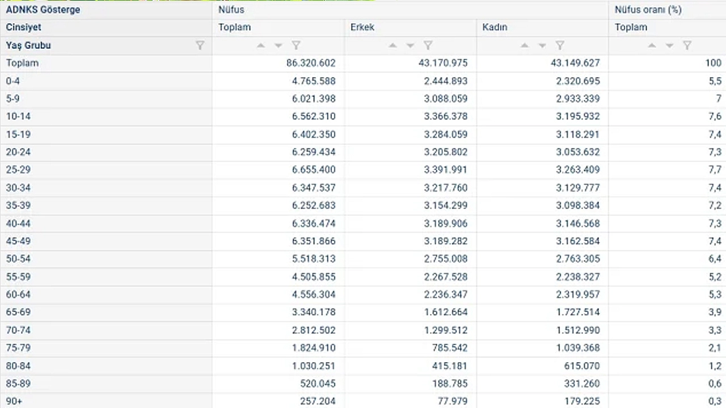Image resolution: width=726 pixels, height=408 pixels.
Task: Open filter for Erkek column
Action: pos(428,45)
